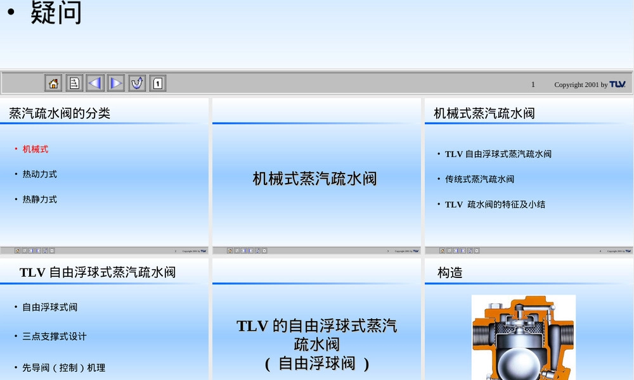This screenshot has height=380, width=634.
Task: Click right arrow in 蒸汽疏水阀的分类 slide footer
Action: click(x=39, y=251)
